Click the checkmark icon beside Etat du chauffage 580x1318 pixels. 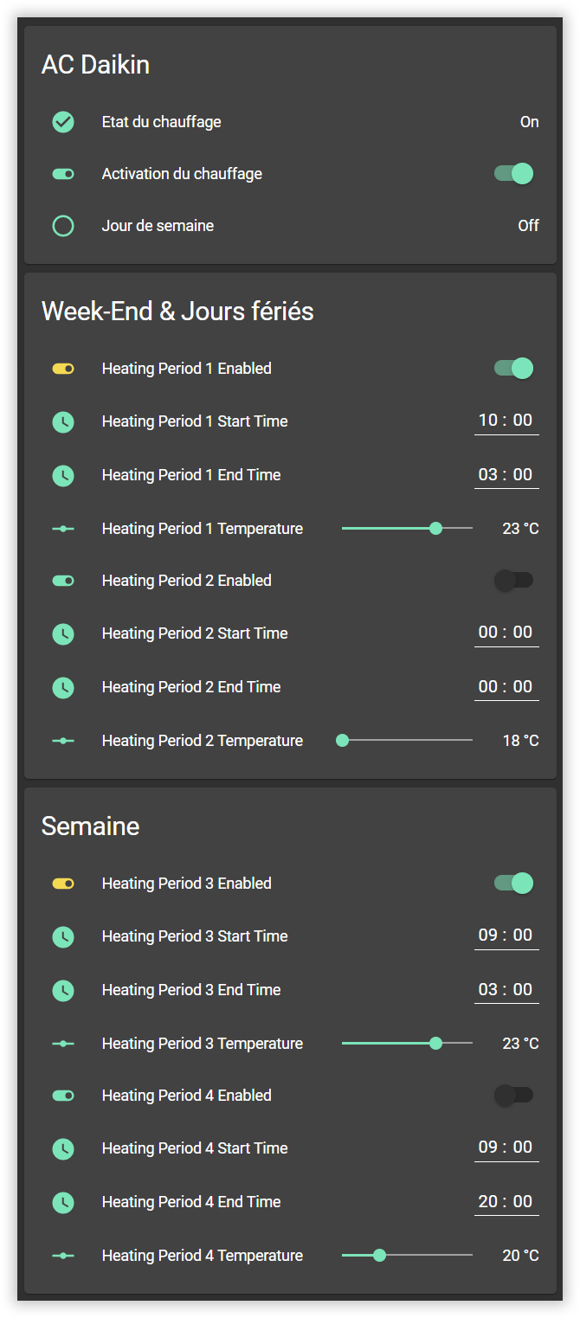pyautogui.click(x=63, y=122)
